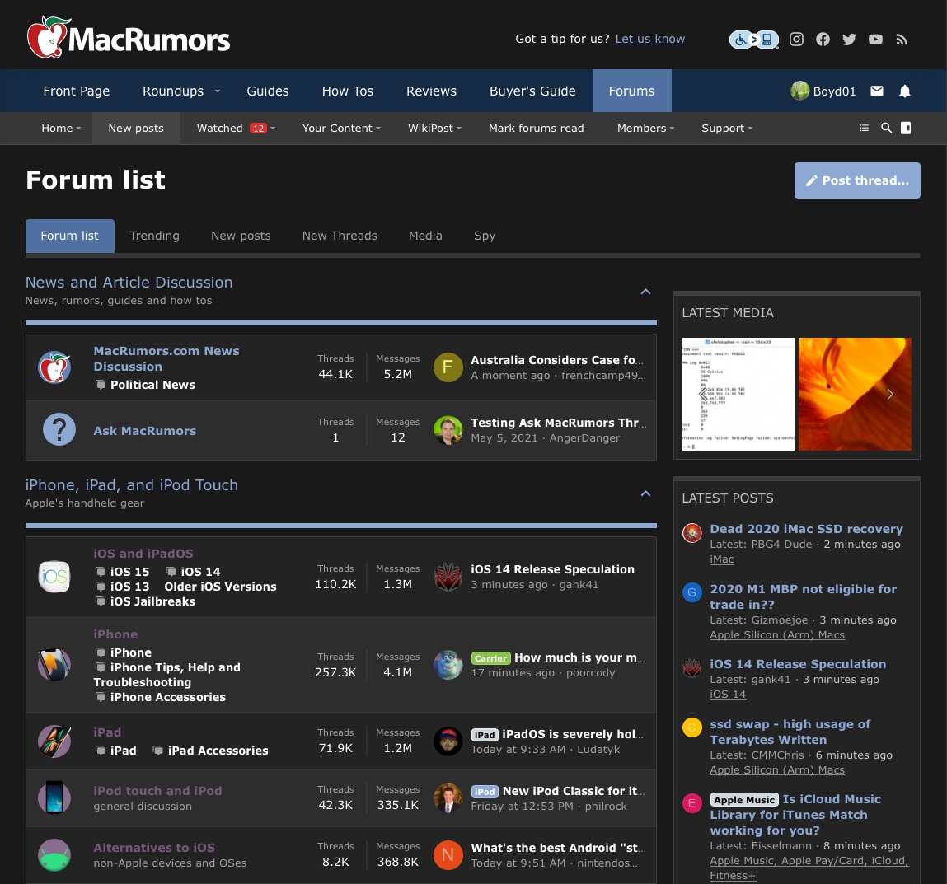Switch to the Media tab
The height and width of the screenshot is (884, 947).
point(425,236)
